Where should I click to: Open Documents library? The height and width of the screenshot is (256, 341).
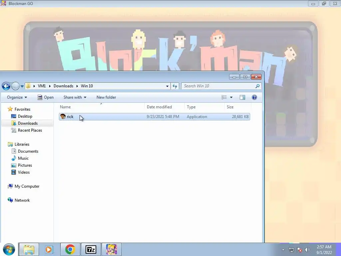(x=28, y=151)
